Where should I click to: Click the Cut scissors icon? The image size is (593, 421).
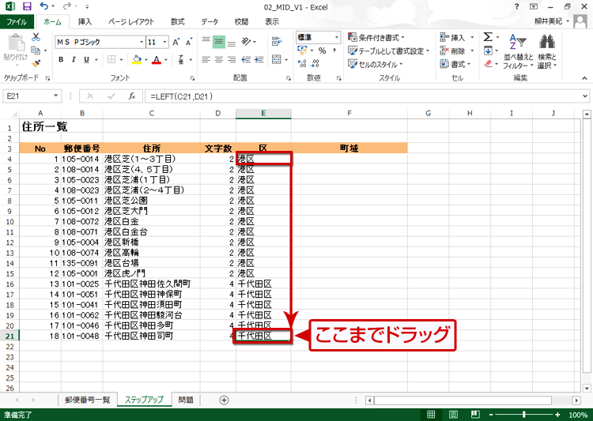(x=36, y=36)
